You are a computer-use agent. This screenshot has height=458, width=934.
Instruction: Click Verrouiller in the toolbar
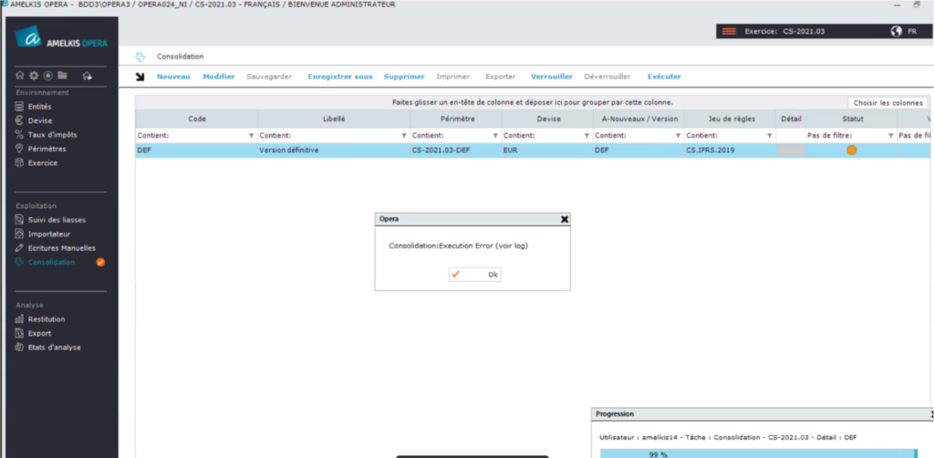point(552,77)
